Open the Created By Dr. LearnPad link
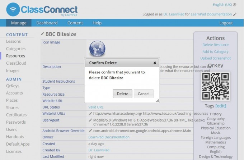Image resolution: width=244 pixels, height=160 pixels. click(99, 150)
